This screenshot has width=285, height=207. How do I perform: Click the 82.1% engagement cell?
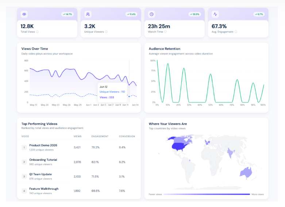[x=95, y=162]
